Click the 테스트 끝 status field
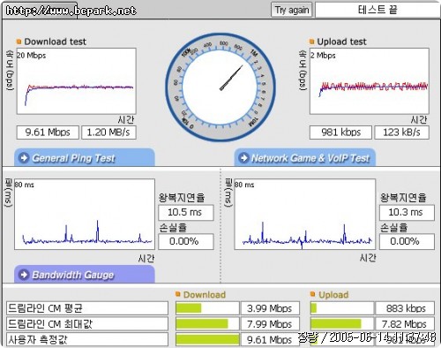The image size is (441, 348). (377, 10)
